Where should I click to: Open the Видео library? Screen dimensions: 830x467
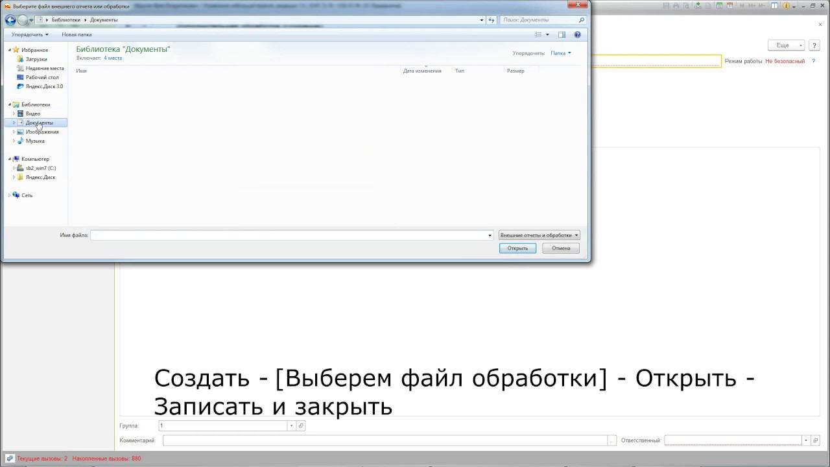[x=32, y=114]
